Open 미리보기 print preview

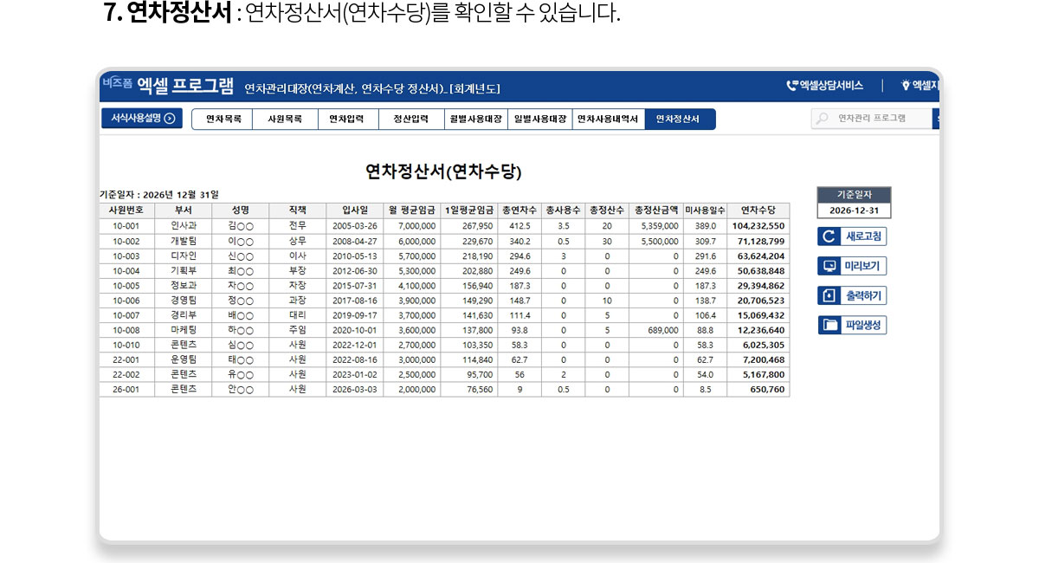click(x=852, y=267)
